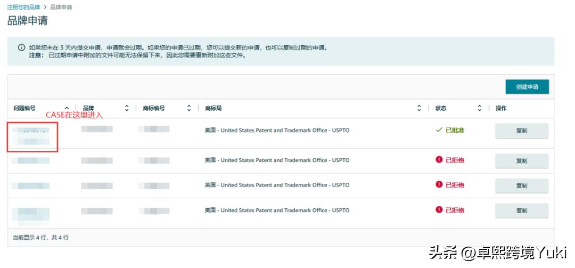
Task: Click the green checkmark next to 已批准
Action: [x=439, y=131]
